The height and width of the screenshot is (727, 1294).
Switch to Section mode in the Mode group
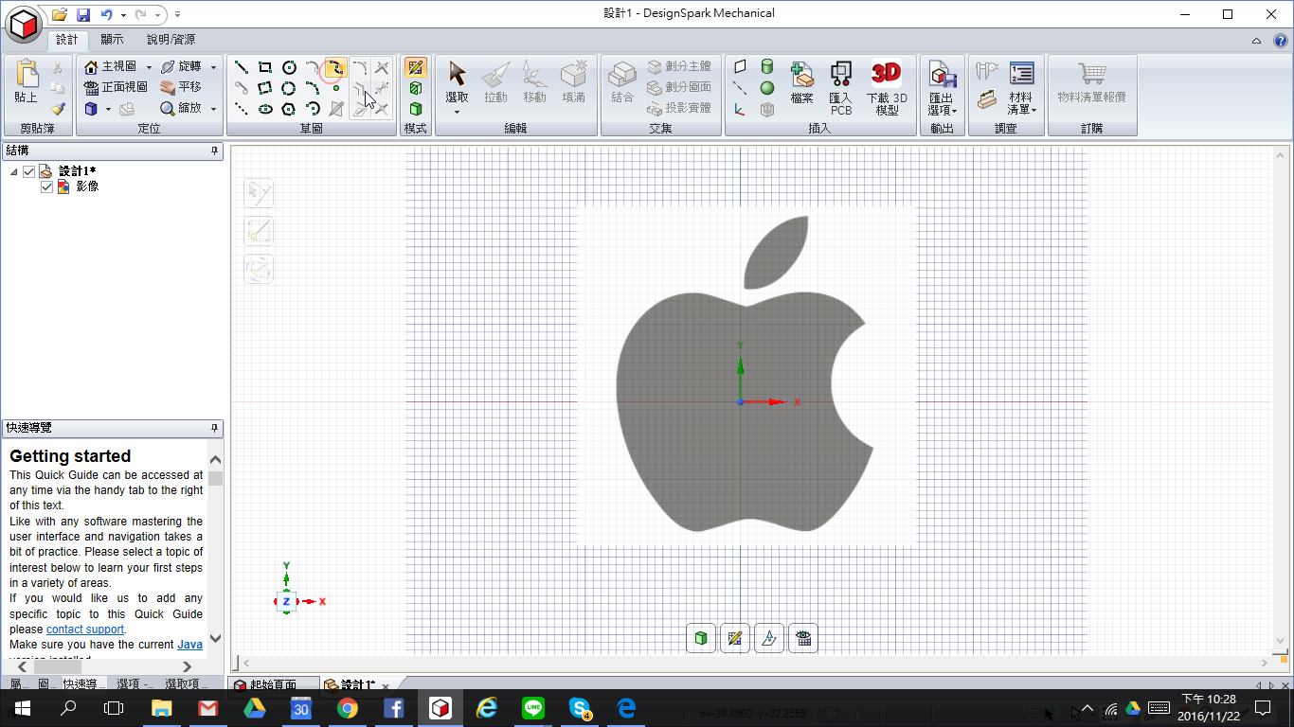click(415, 88)
